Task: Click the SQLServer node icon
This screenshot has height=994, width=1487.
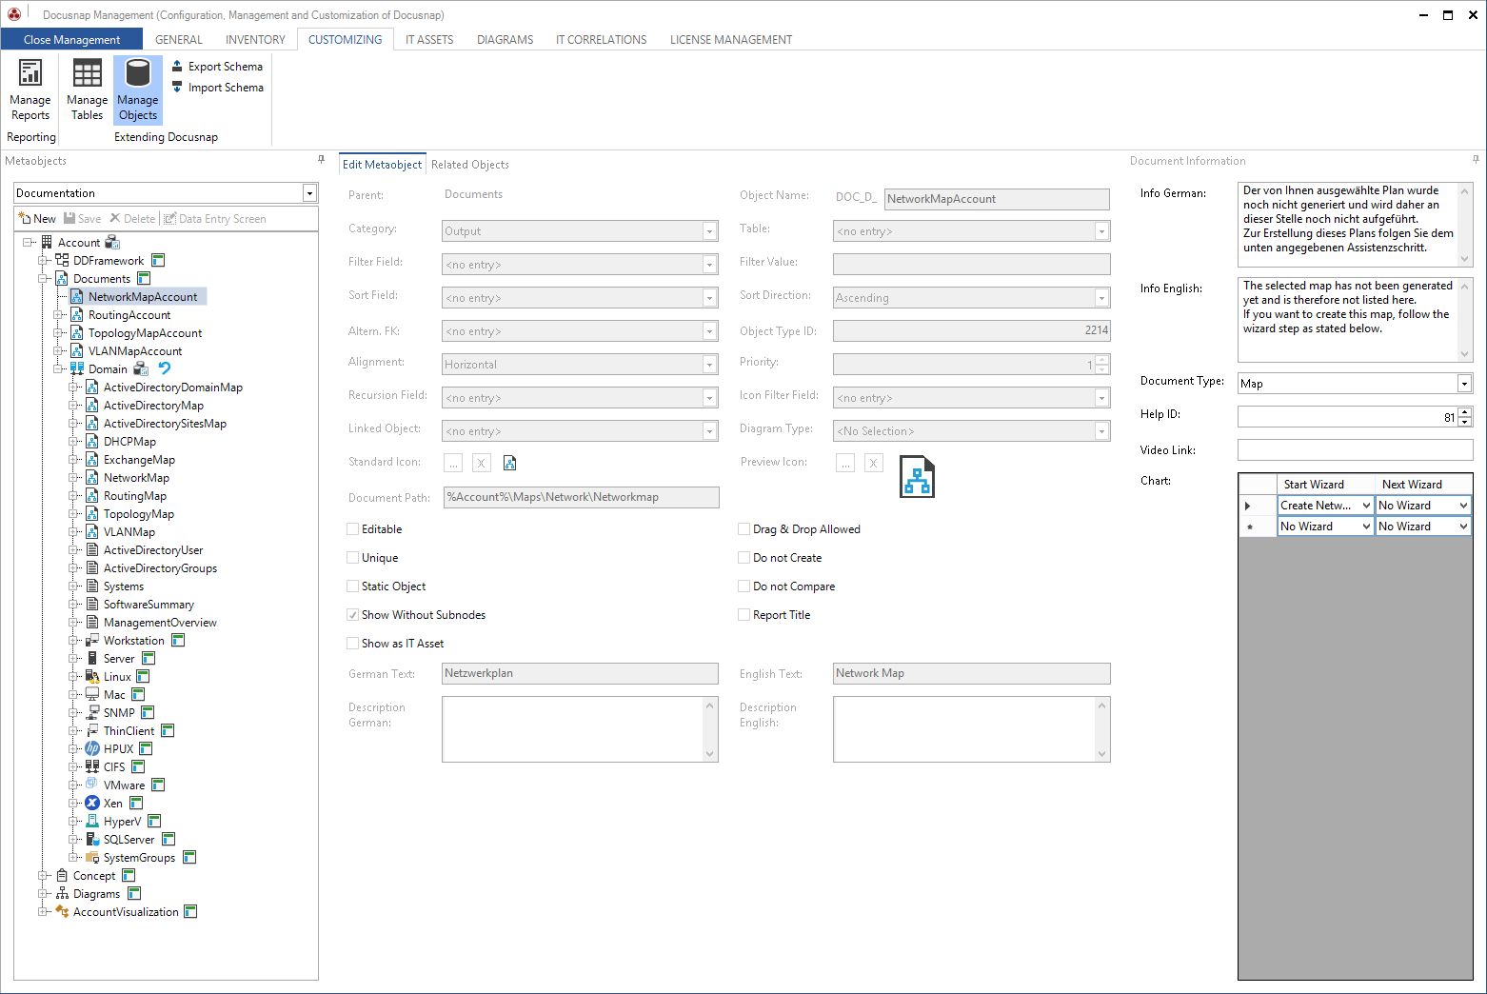Action: (x=92, y=839)
